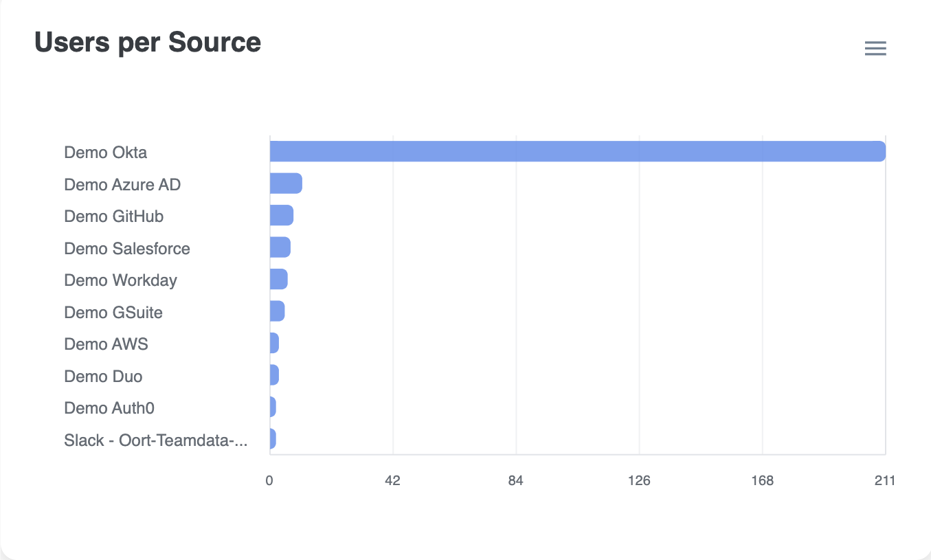Click the Demo Salesforce label text

(127, 249)
